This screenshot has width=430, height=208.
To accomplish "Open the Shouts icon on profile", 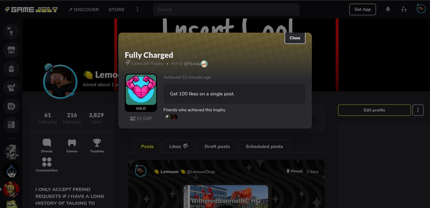I will (x=47, y=146).
